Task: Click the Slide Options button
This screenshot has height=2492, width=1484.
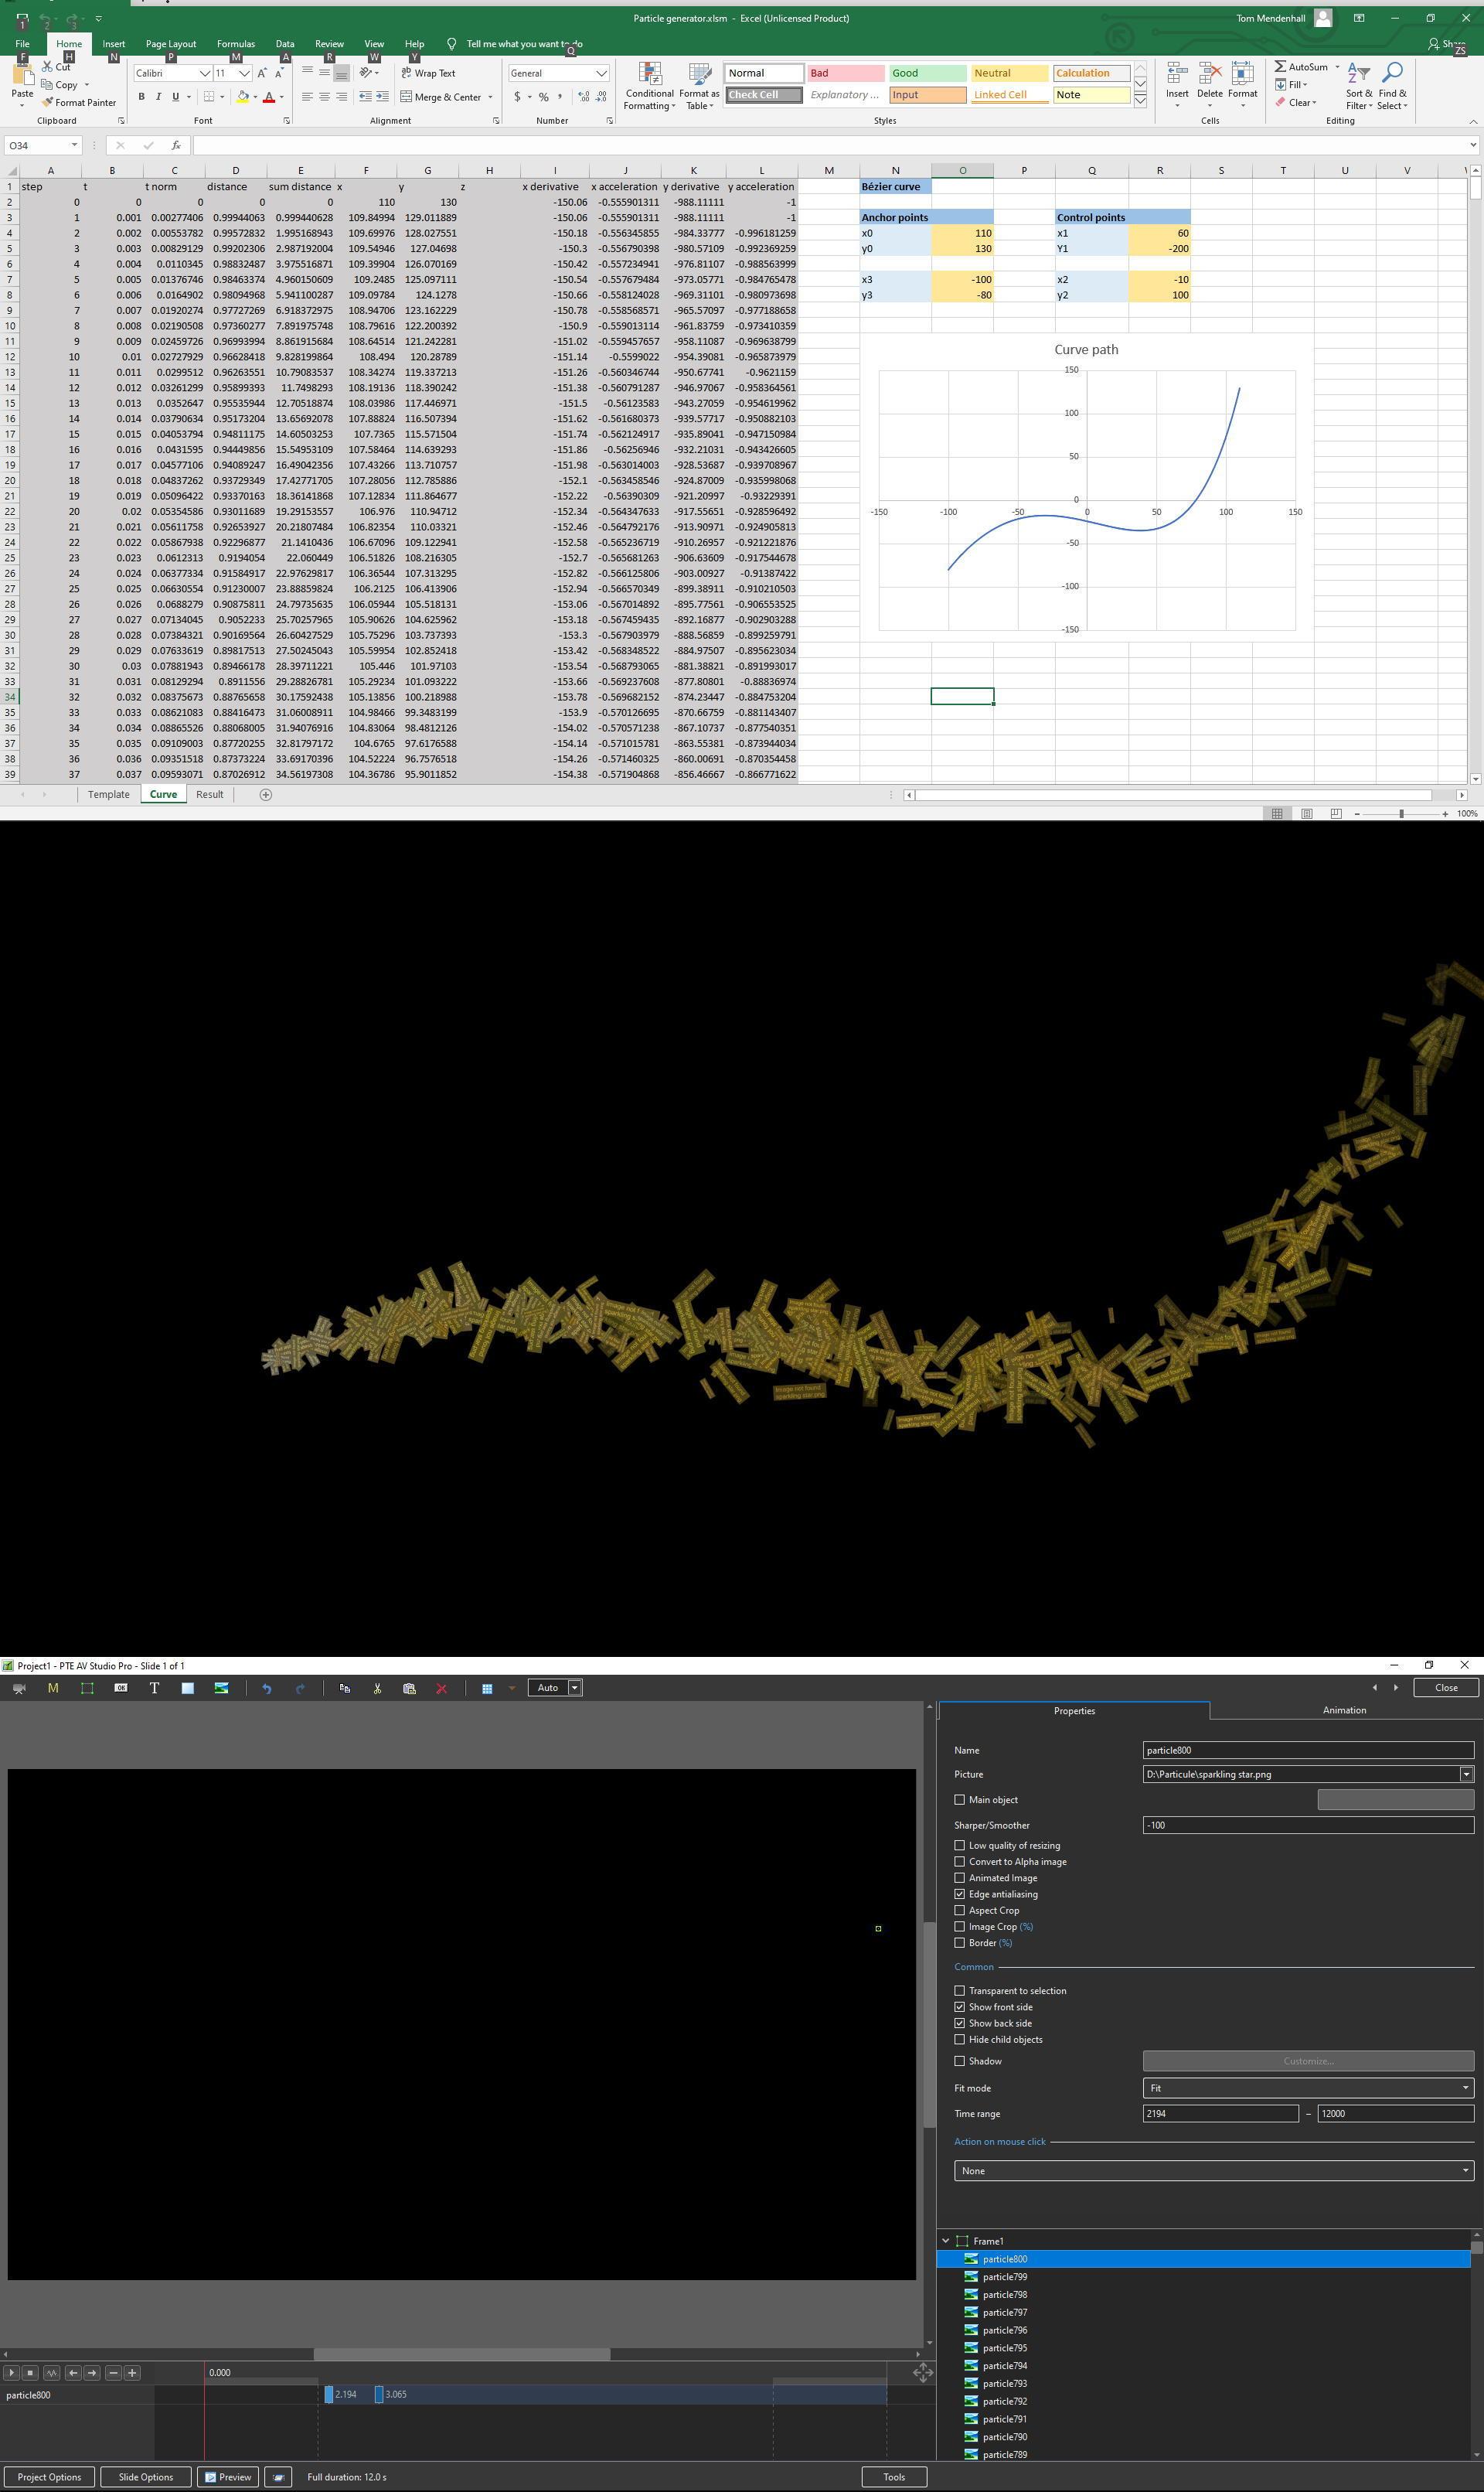Action: [146, 2477]
